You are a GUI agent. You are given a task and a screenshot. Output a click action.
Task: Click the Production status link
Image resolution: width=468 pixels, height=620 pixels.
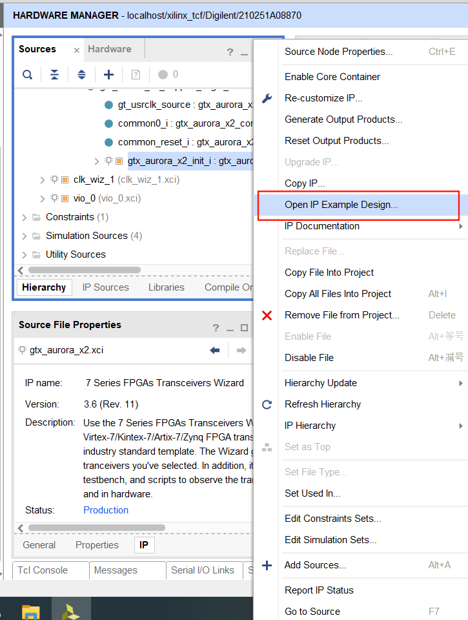[x=106, y=510]
